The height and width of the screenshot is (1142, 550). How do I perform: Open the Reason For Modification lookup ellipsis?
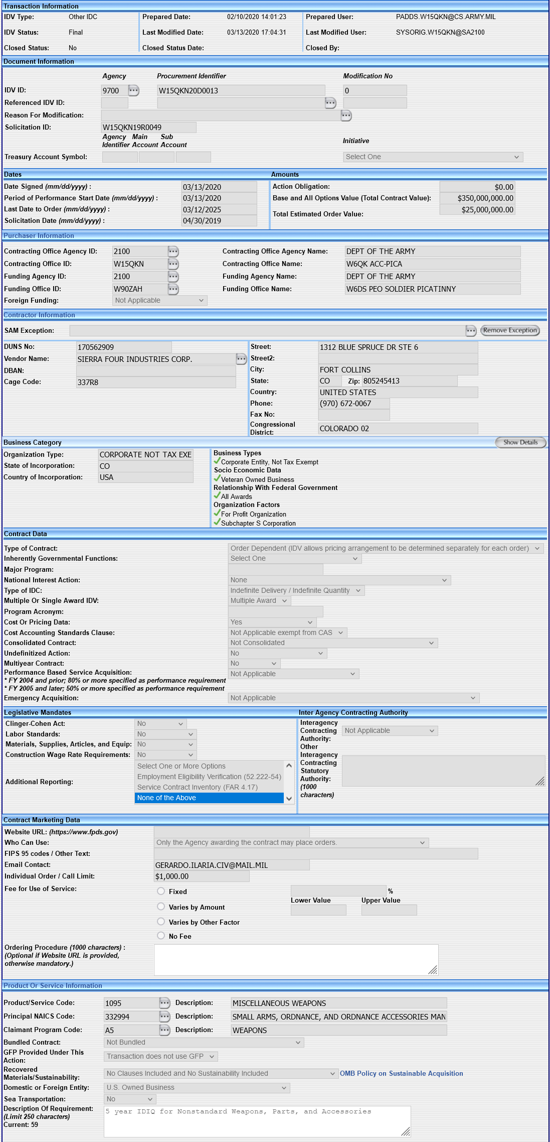[346, 115]
